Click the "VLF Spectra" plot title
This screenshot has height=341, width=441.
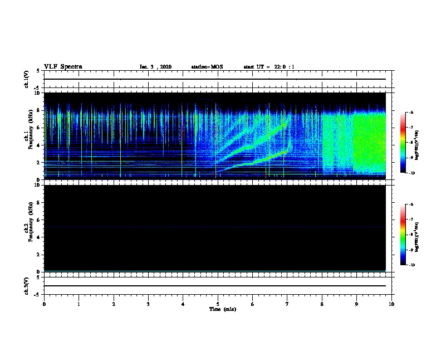(x=63, y=67)
